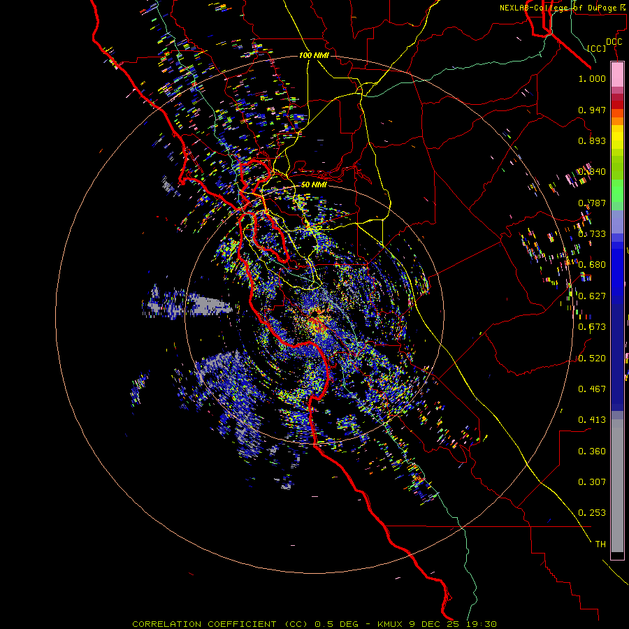629x629 pixels.
Task: Select the 0.467 scale value
Action: tap(592, 389)
